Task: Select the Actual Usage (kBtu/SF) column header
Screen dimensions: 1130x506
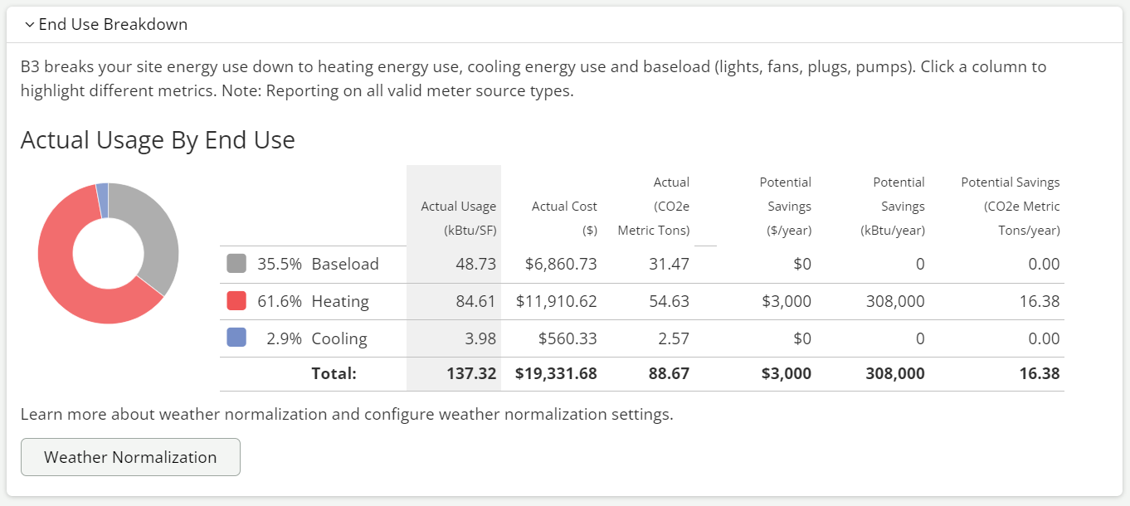Action: pos(458,218)
